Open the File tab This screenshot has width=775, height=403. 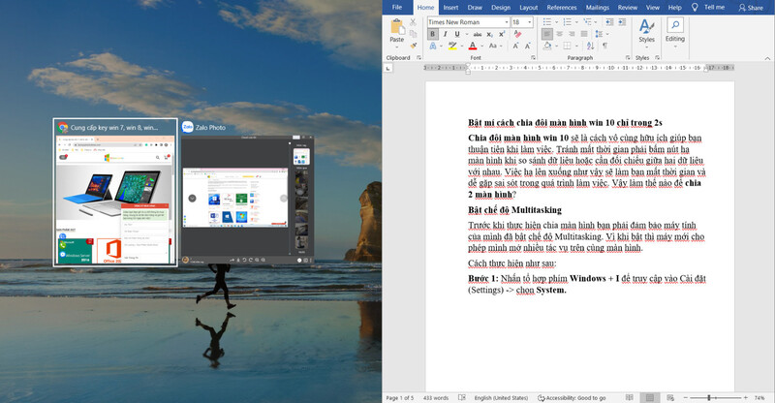[x=397, y=7]
